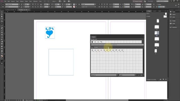This screenshot has width=180, height=101.
Task: Click the create new page icon
Action: click(x=163, y=79)
